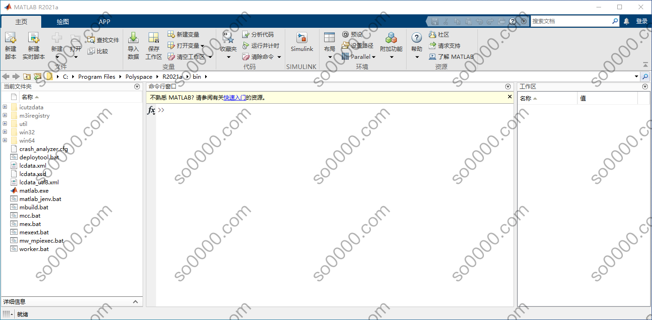Create a new live script (新建实时脚本)

(34, 46)
